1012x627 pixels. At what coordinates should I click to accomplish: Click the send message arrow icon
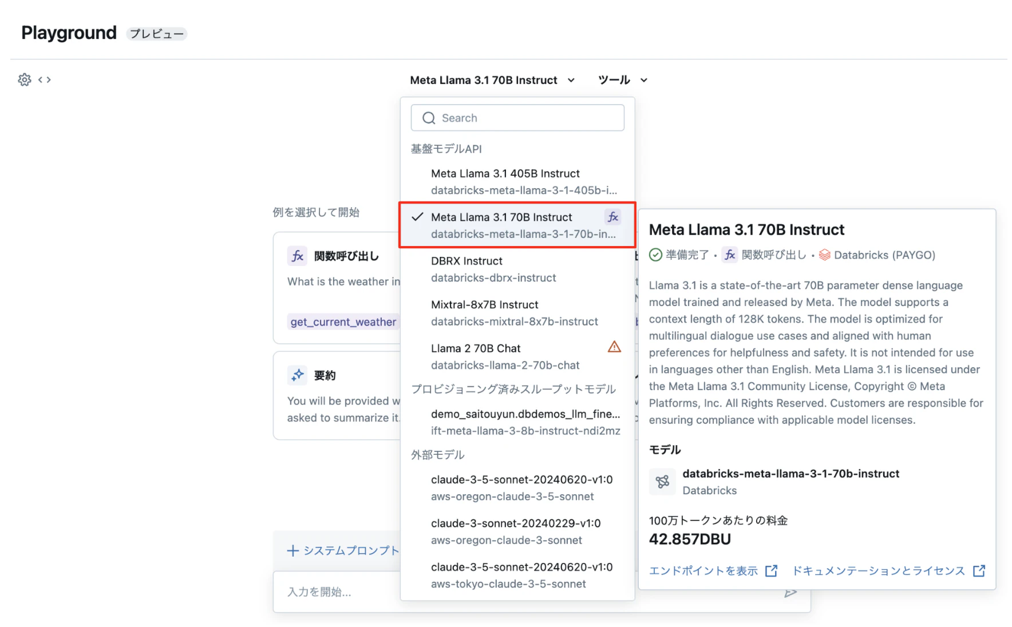[790, 593]
